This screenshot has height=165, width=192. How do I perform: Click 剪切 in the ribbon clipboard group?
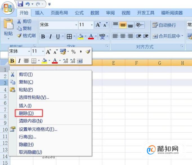[24, 21]
